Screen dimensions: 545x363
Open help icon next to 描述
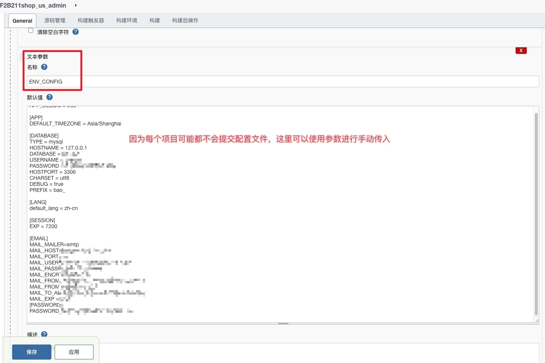[x=44, y=334]
